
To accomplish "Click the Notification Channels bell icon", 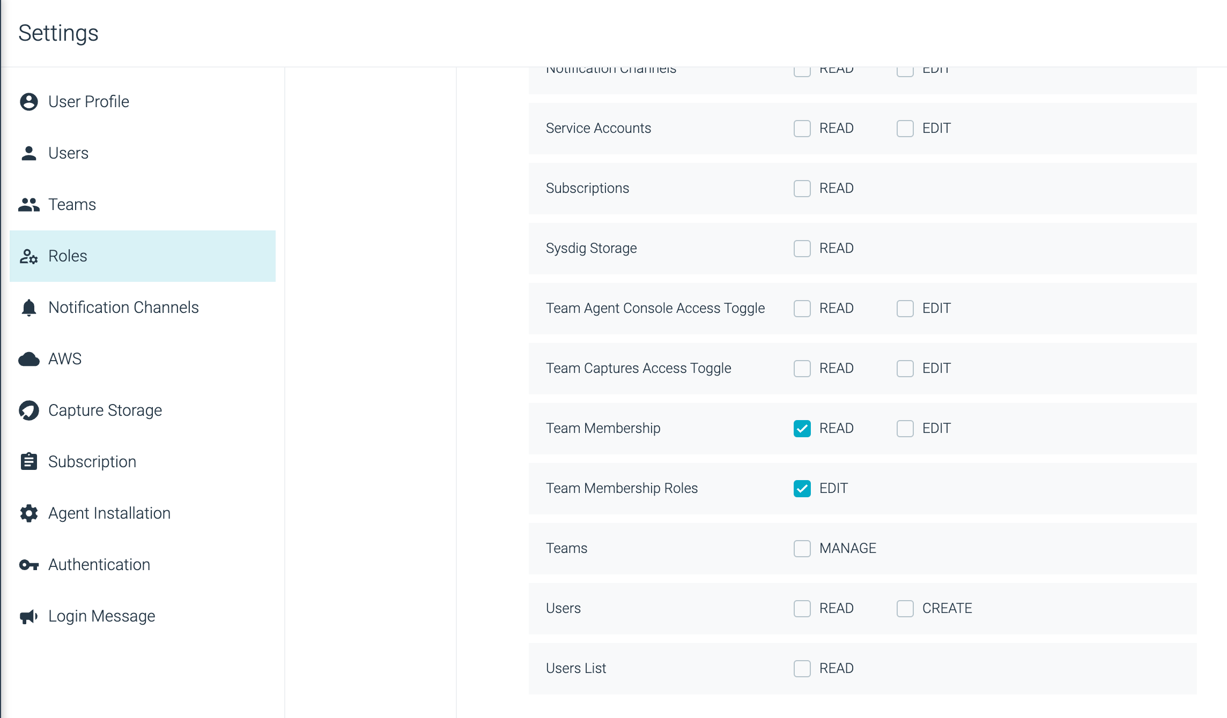I will coord(29,308).
